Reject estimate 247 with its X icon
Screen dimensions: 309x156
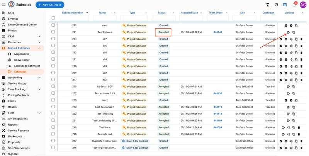click(x=286, y=141)
